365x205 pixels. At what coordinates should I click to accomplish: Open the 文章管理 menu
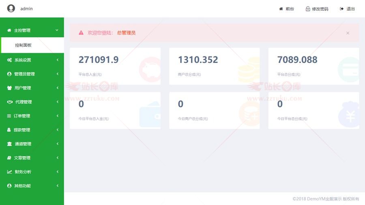pyautogui.click(x=22, y=158)
